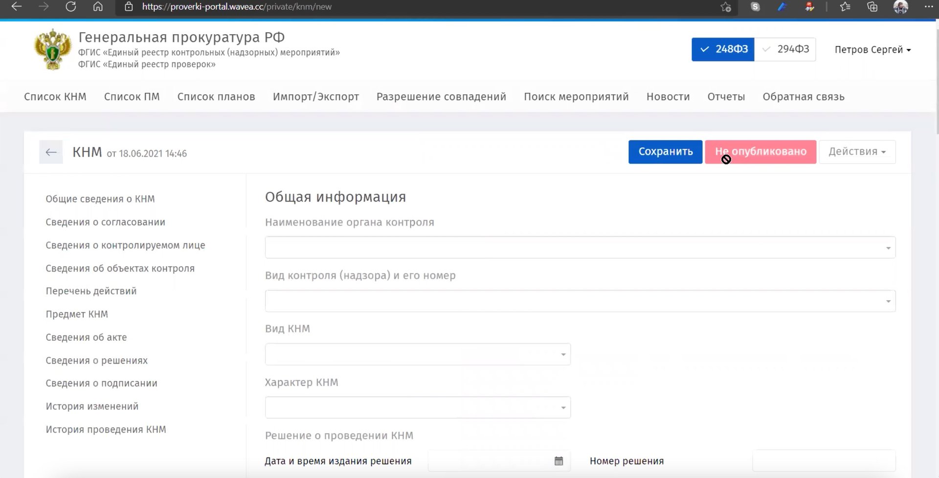Click the user profile avatar in browser toolbar
This screenshot has height=478, width=939.
point(901,7)
